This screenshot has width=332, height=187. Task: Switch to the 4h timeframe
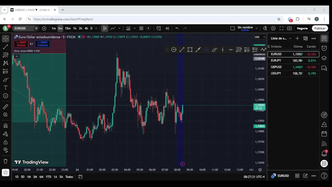pos(86,28)
